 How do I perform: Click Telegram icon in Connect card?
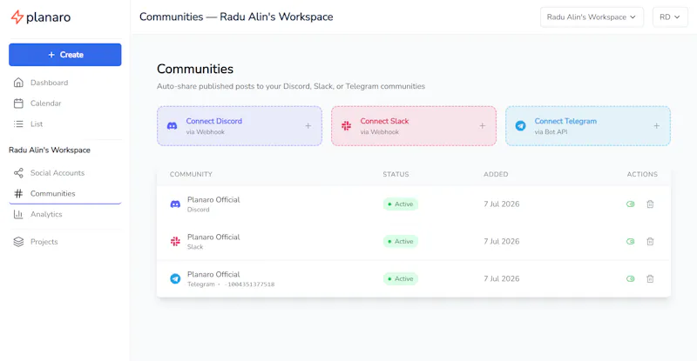pyautogui.click(x=520, y=126)
